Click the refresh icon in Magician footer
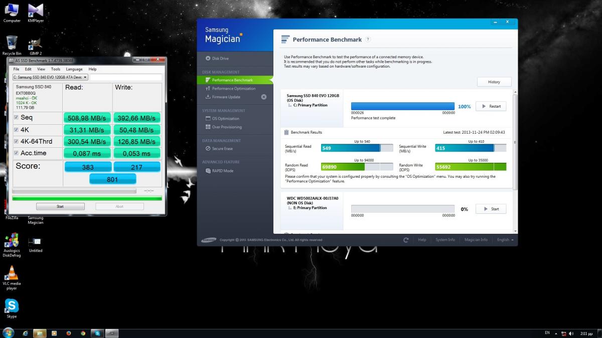The height and width of the screenshot is (338, 602). click(x=406, y=240)
